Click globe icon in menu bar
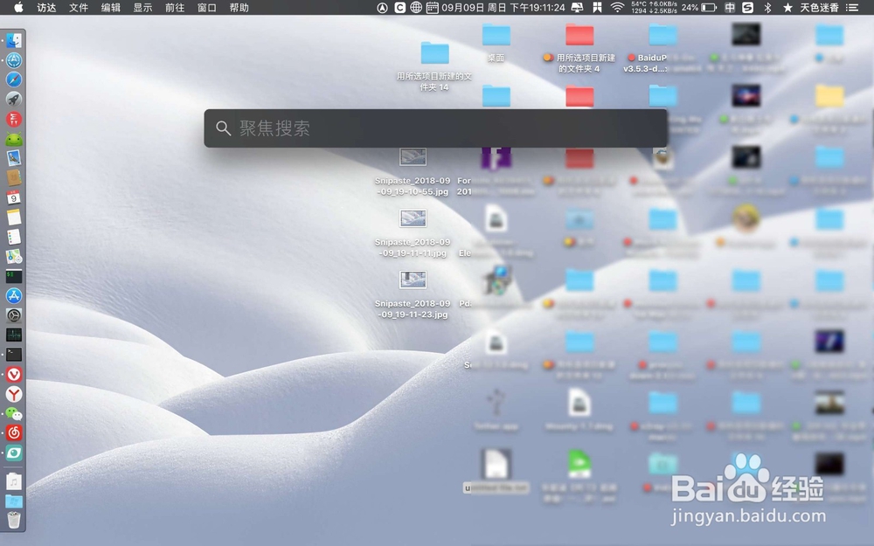Screen dimensions: 874x546 click(416, 7)
